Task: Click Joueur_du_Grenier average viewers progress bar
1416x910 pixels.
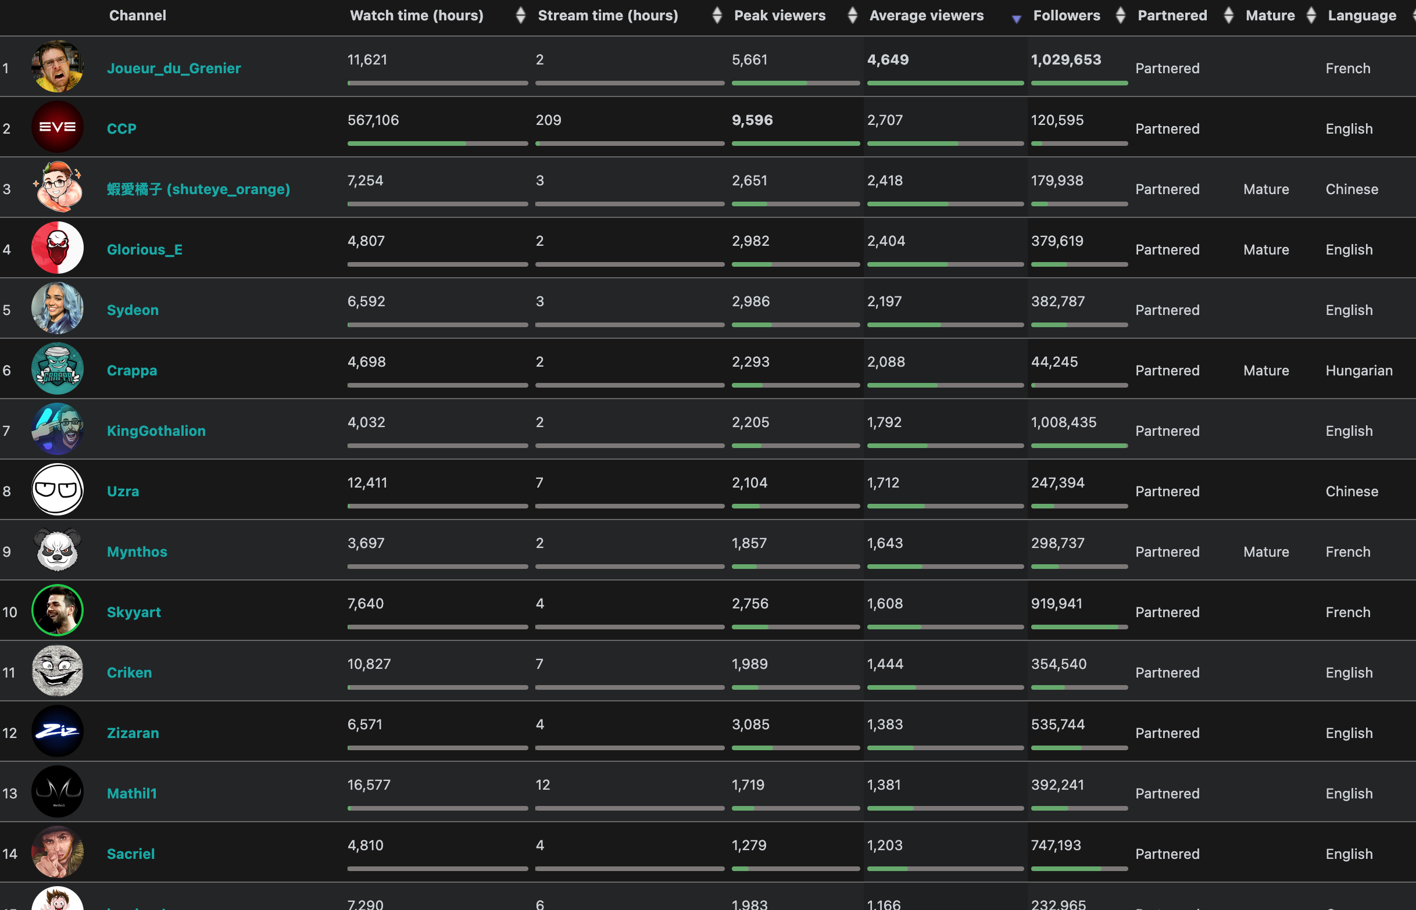Action: [x=945, y=83]
